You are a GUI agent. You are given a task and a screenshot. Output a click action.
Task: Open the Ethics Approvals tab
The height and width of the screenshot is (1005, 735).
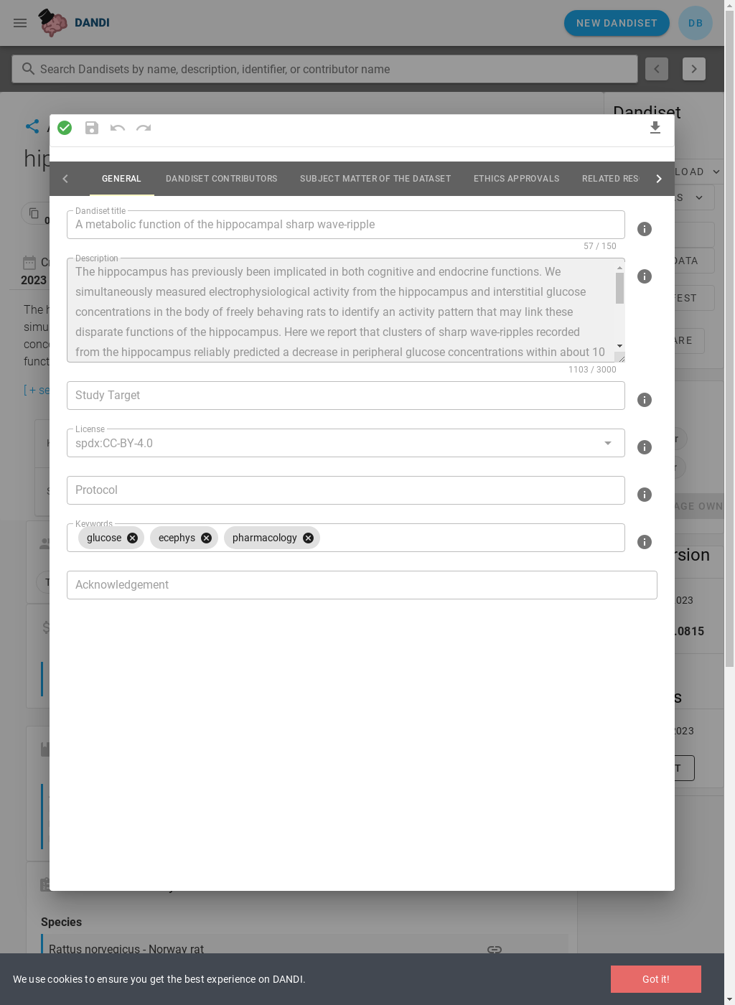pos(516,179)
